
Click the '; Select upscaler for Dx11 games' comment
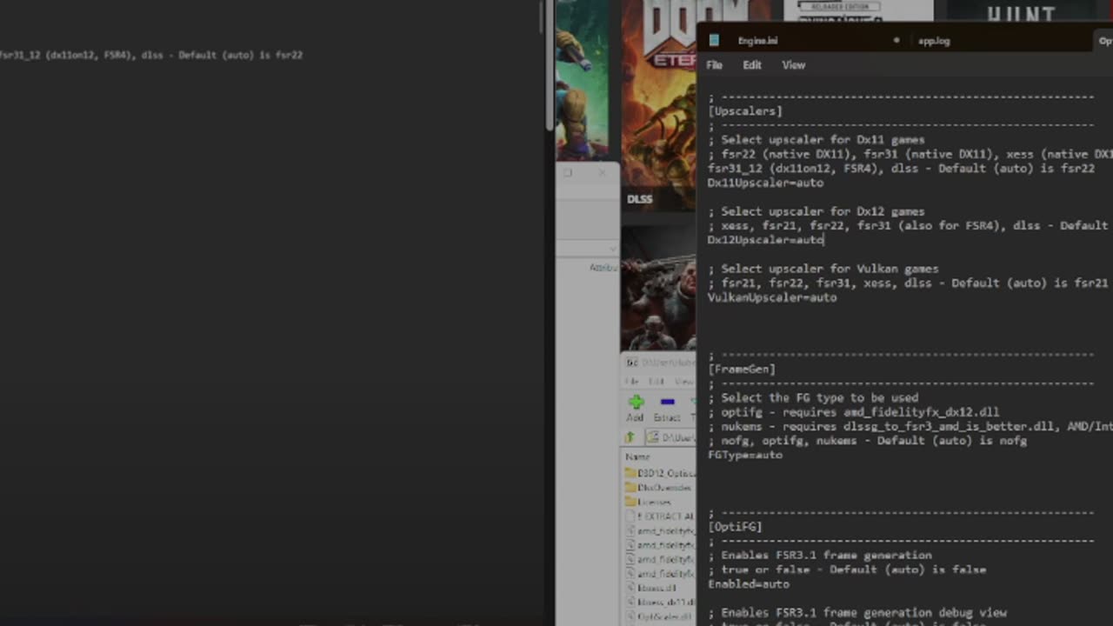(x=816, y=140)
